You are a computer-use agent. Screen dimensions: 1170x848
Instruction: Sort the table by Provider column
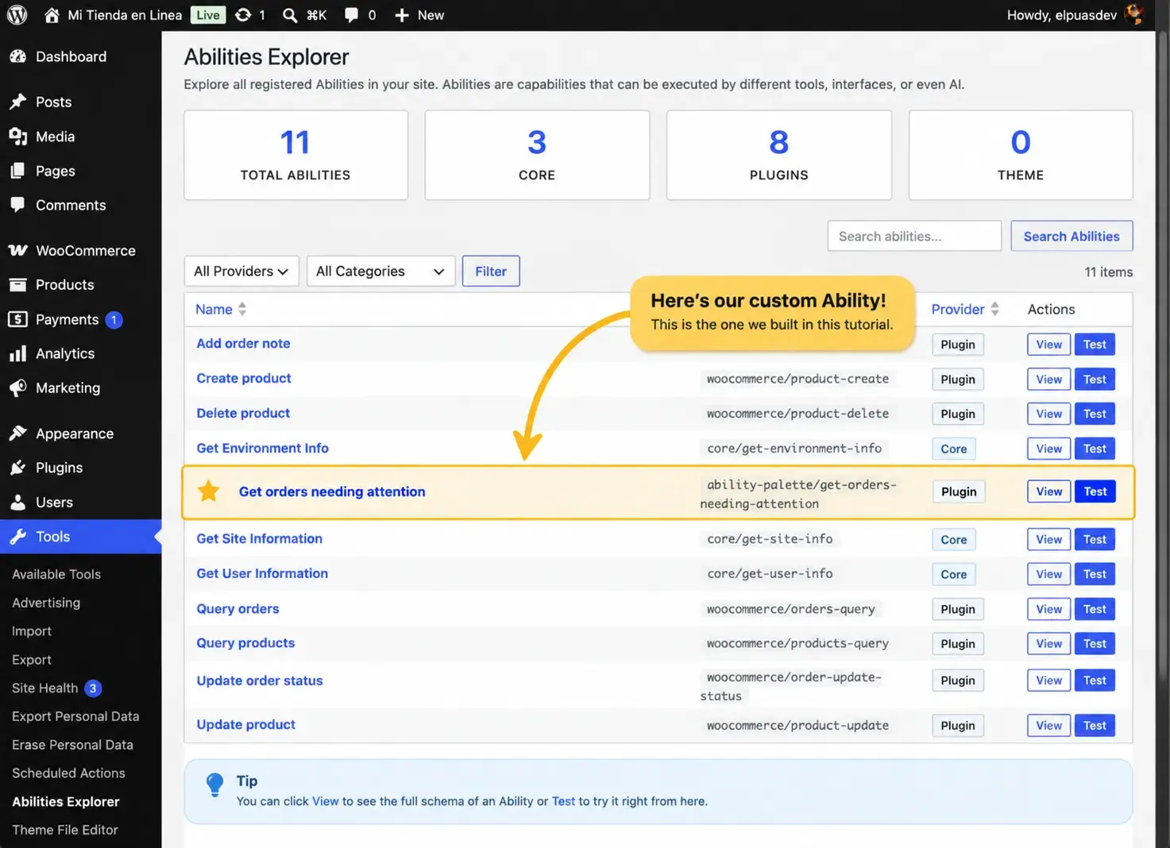(965, 310)
